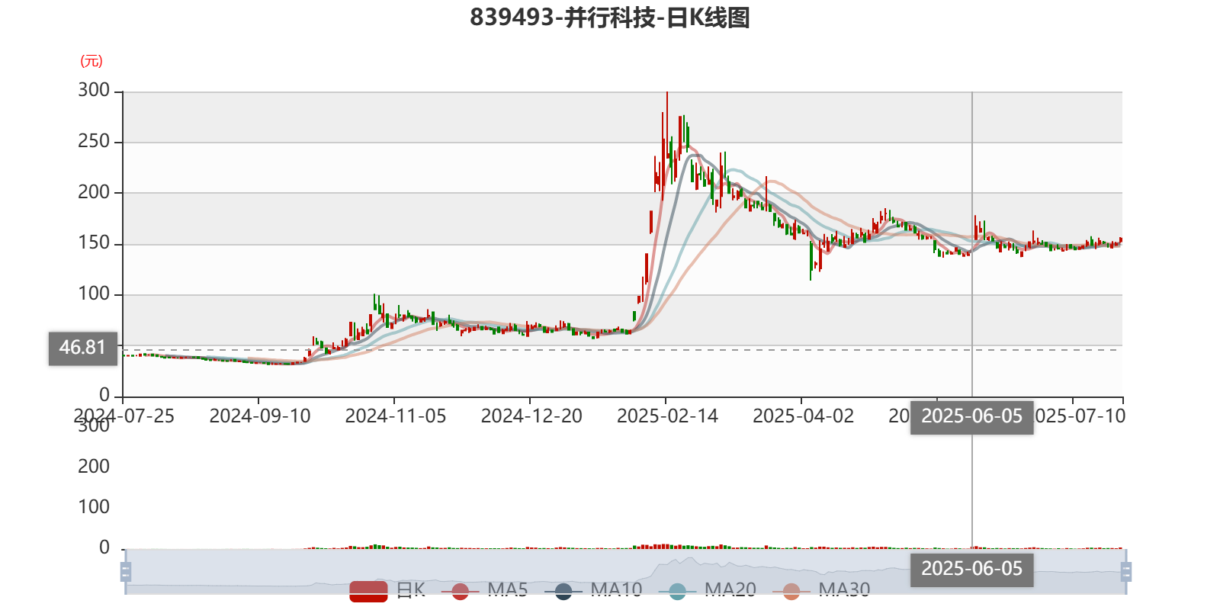Toggle the MA30 line legend
The image size is (1220, 610).
click(821, 590)
